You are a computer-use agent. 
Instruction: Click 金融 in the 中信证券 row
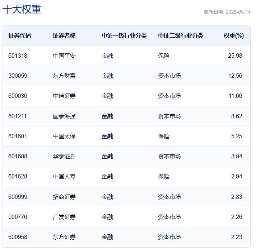(x=107, y=96)
